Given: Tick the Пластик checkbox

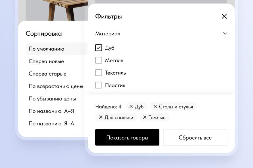Looking at the screenshot, I should [98, 85].
